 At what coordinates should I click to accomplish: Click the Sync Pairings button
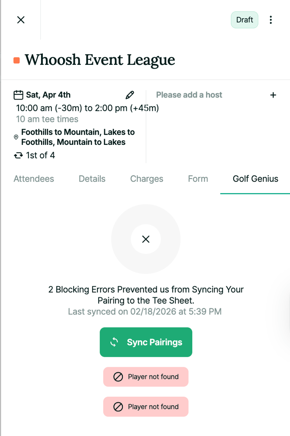coord(146,342)
